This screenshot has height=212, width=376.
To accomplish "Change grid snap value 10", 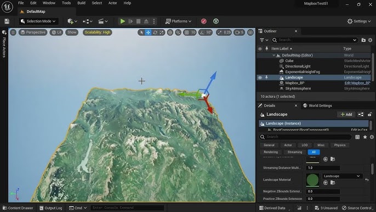I will (193, 32).
